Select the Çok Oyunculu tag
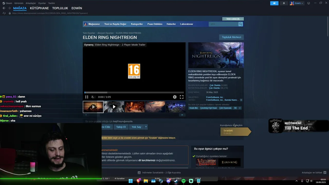329x185 pixels. [x=225, y=108]
